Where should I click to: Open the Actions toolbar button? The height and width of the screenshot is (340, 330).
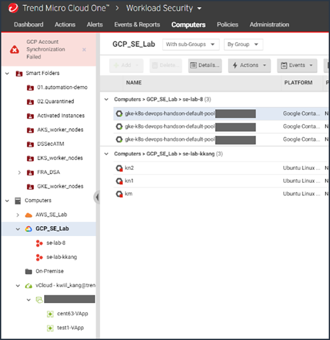249,65
